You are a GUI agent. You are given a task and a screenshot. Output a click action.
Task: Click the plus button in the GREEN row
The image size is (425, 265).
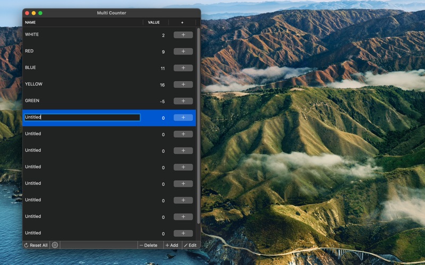[x=183, y=101]
